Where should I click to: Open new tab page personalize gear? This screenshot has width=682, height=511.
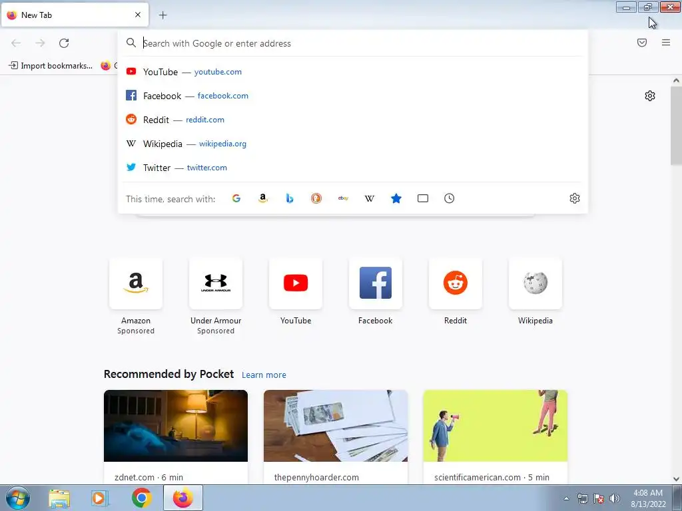[650, 96]
